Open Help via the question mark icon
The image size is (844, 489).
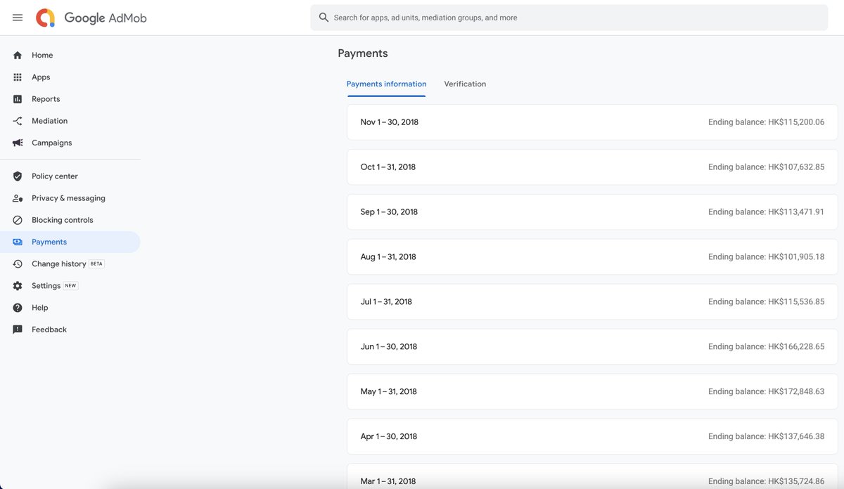coord(17,307)
